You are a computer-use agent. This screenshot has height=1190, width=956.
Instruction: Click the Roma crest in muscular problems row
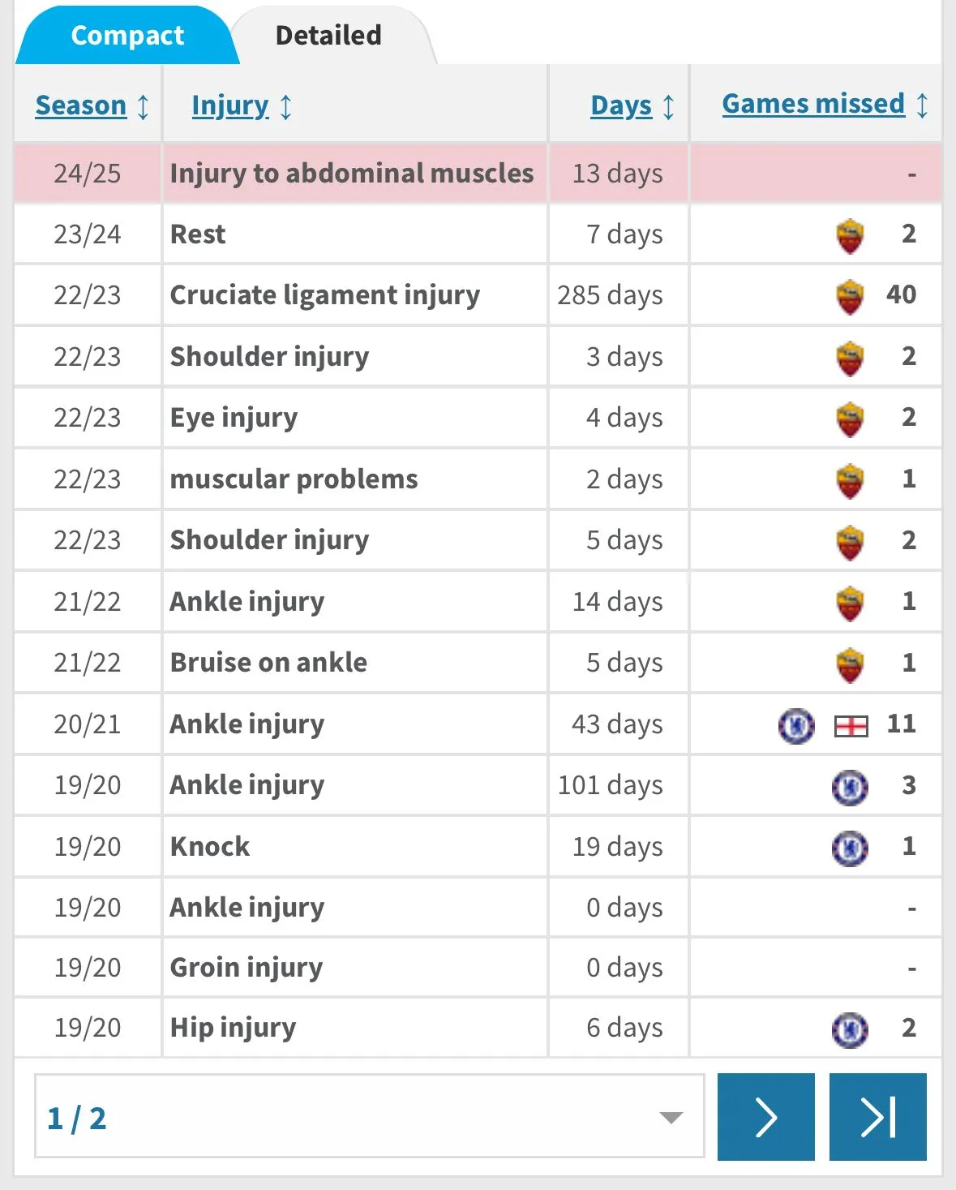tap(850, 481)
